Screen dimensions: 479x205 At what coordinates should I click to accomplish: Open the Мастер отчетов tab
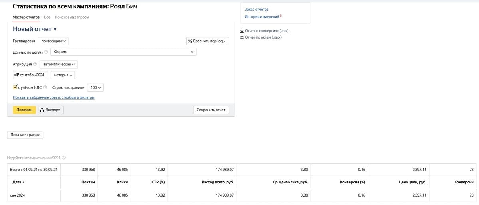26,18
